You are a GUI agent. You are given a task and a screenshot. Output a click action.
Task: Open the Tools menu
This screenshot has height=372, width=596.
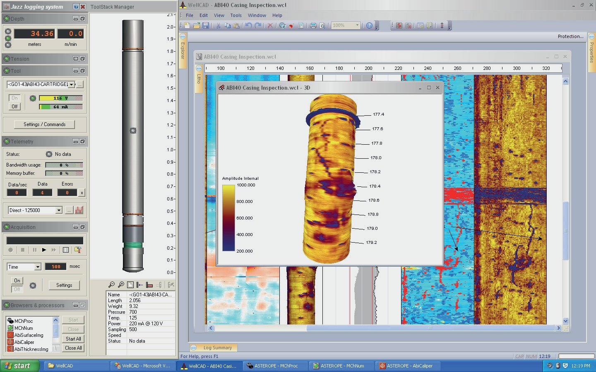[236, 15]
